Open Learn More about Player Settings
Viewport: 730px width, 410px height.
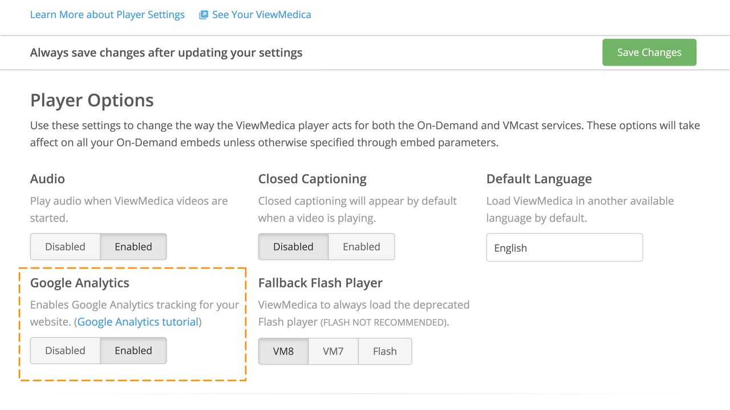point(107,14)
